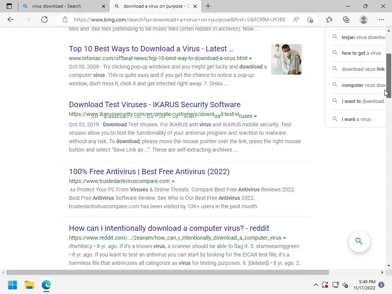Open Read aloud in address bar
The image size is (392, 294).
pos(296,20)
